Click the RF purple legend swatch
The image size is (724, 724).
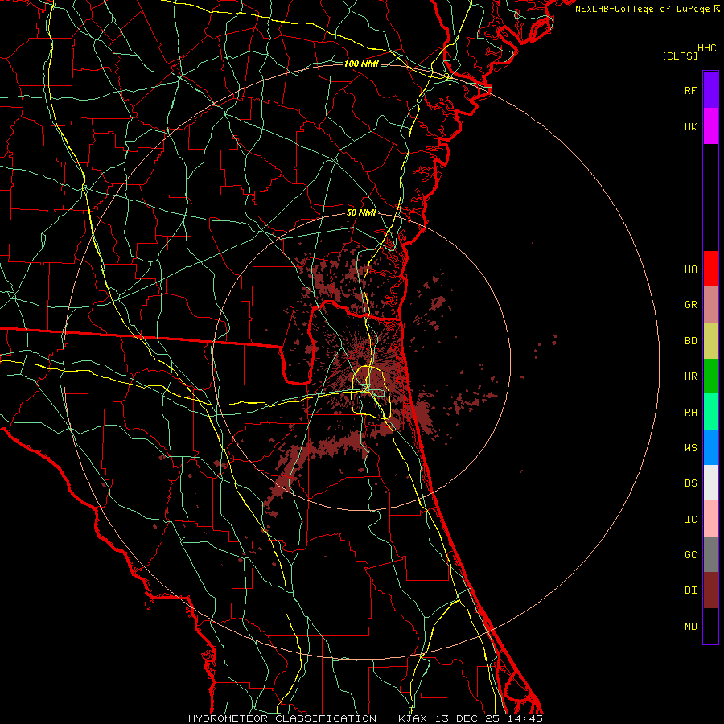710,90
